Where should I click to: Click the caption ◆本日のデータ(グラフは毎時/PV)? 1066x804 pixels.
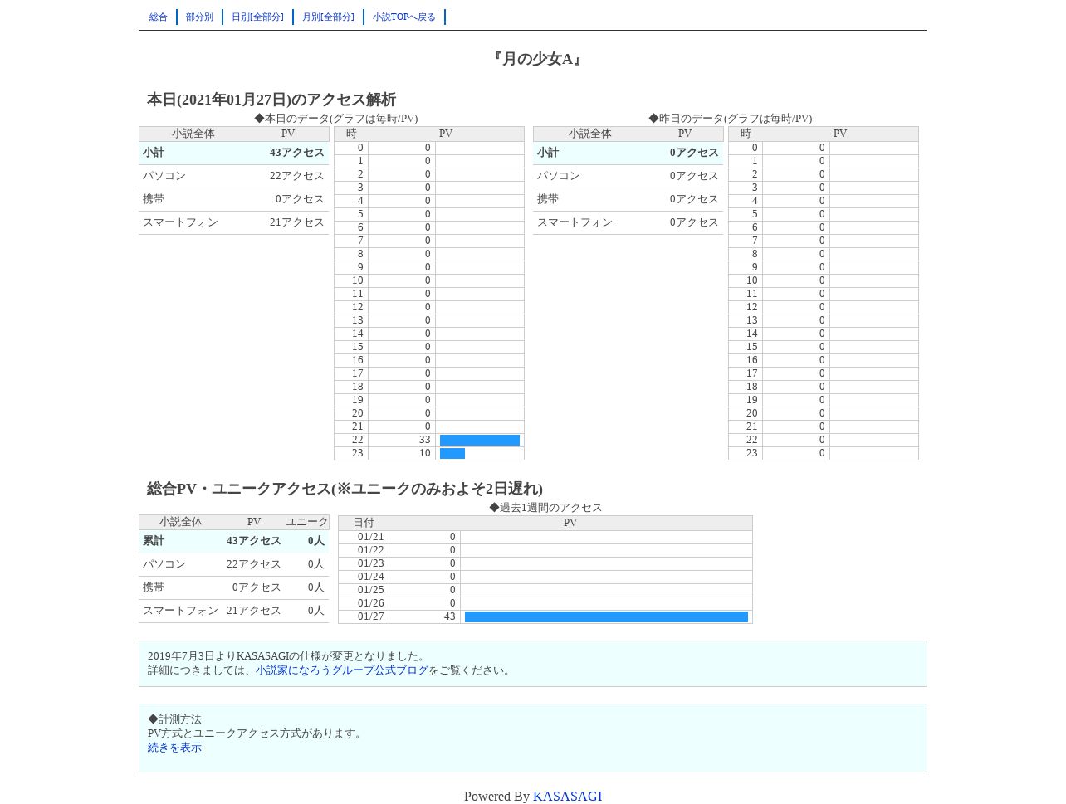coord(336,119)
